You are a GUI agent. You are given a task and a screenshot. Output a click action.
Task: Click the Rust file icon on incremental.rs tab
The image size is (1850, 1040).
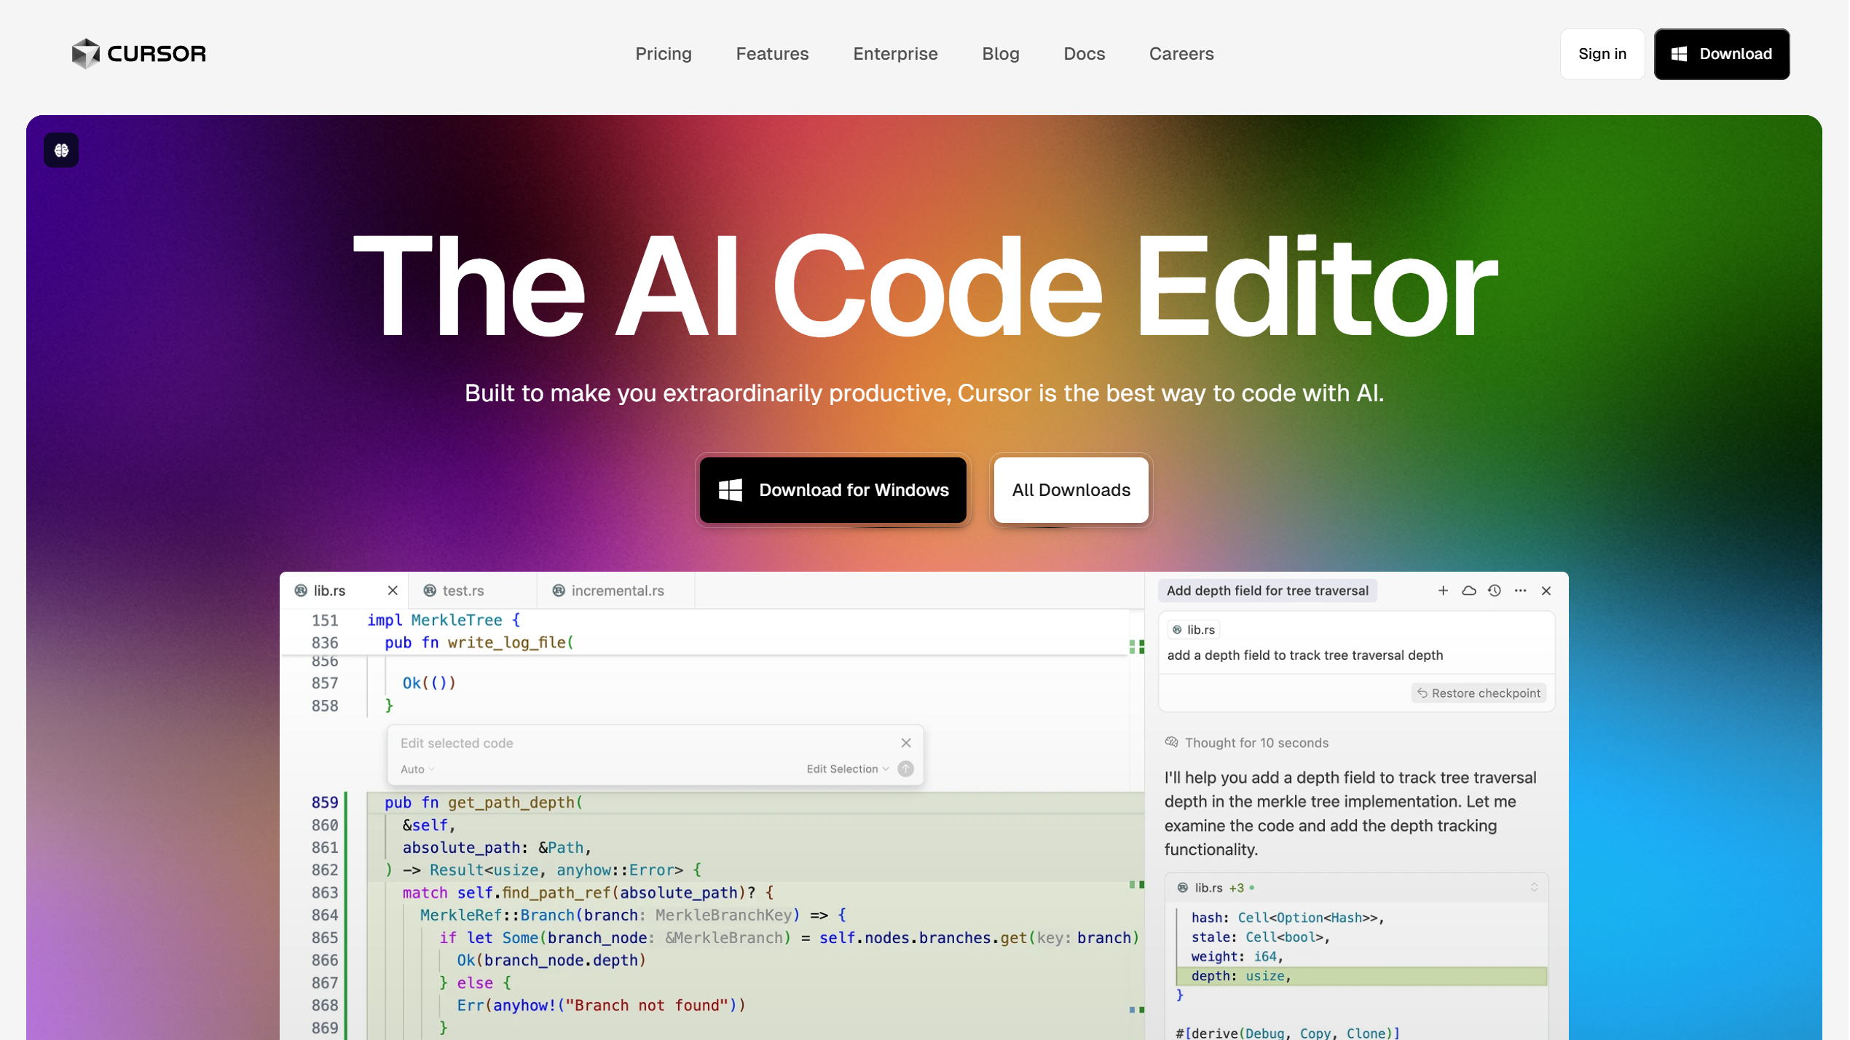click(x=559, y=591)
